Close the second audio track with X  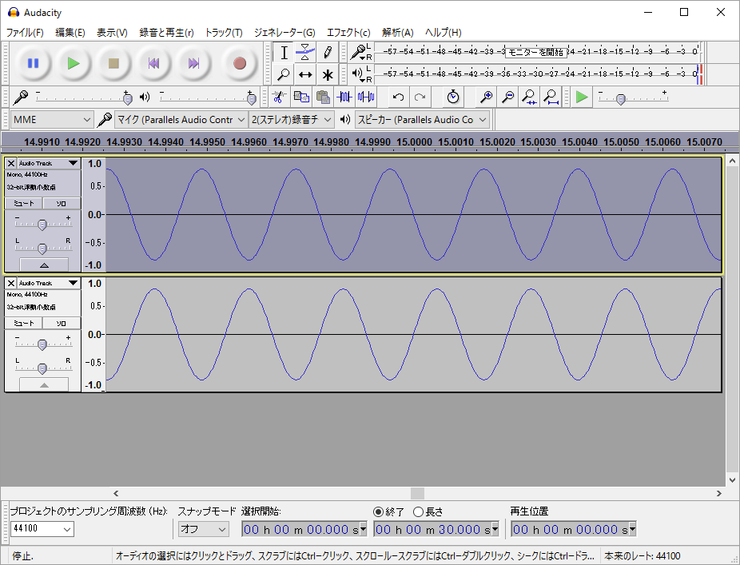11,283
